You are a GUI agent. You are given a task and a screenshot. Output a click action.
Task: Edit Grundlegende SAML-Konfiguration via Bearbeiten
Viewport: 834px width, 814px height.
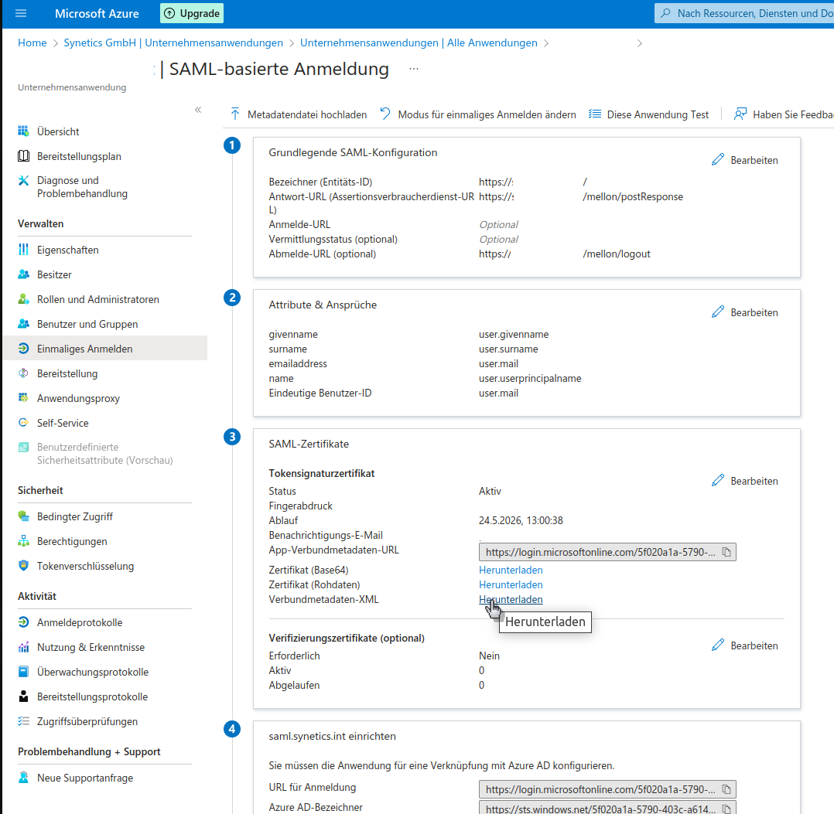(744, 160)
